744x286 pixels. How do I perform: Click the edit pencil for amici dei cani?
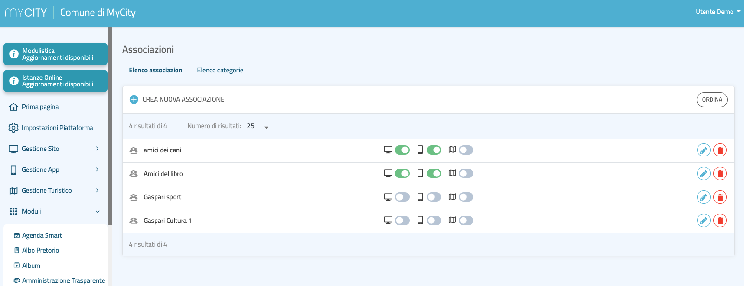point(704,150)
